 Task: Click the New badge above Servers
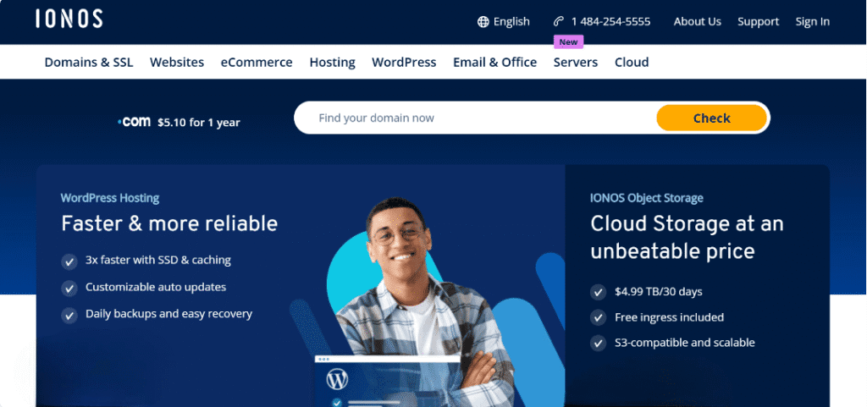(568, 42)
